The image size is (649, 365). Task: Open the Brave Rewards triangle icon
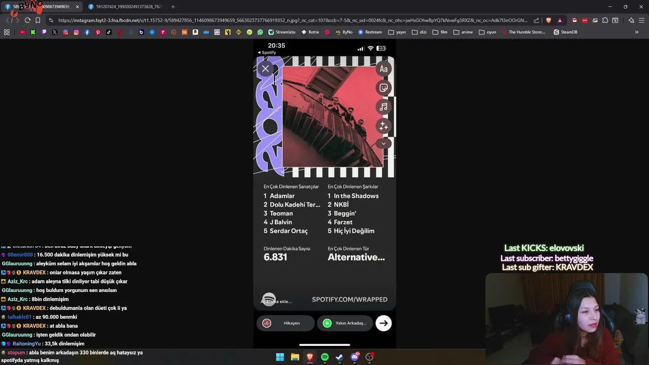click(x=560, y=20)
